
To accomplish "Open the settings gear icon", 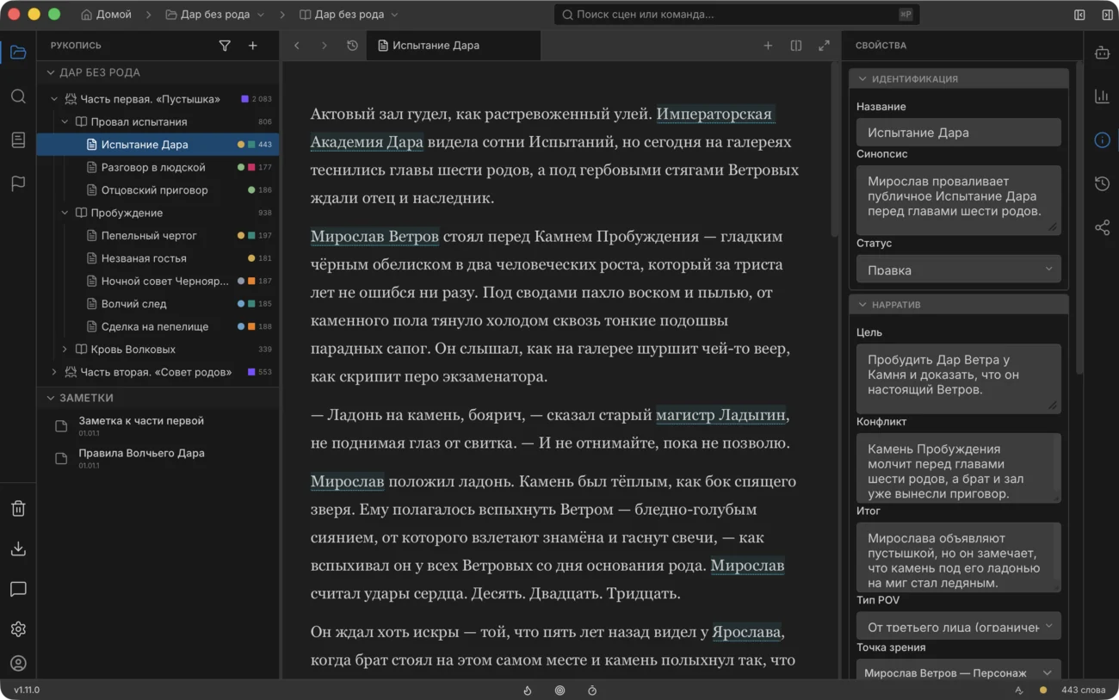I will click(18, 629).
